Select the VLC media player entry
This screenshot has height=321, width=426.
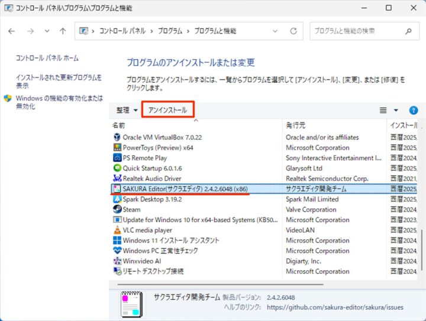tap(147, 230)
